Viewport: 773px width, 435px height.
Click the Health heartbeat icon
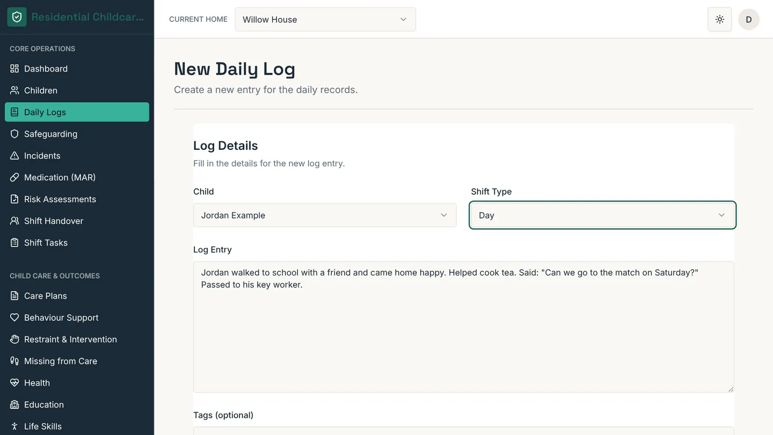pos(14,383)
